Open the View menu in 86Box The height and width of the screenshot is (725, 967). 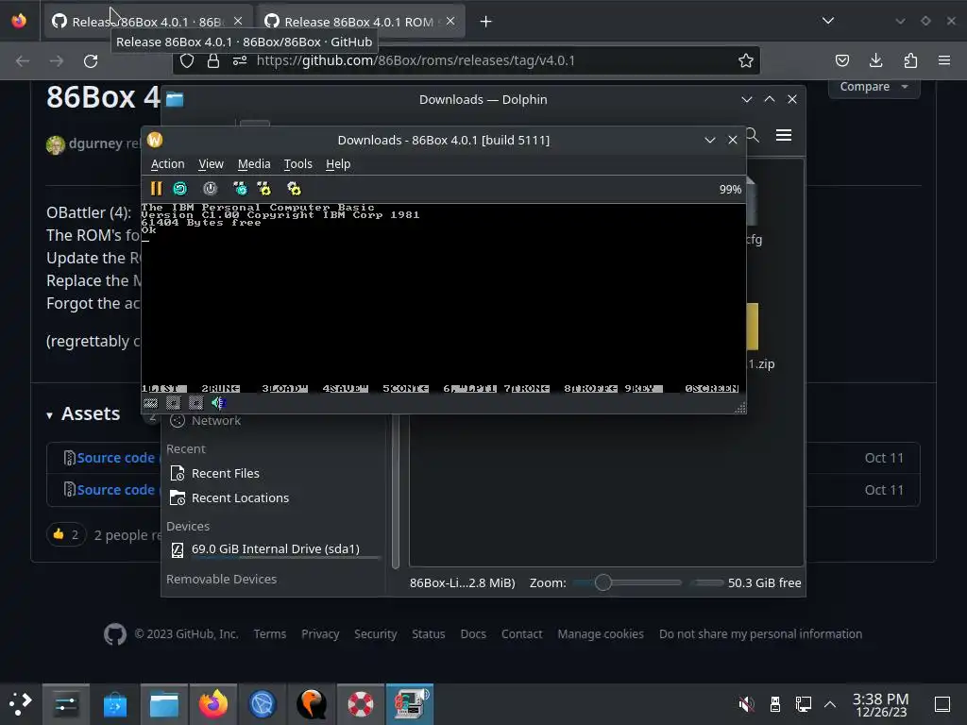point(211,164)
